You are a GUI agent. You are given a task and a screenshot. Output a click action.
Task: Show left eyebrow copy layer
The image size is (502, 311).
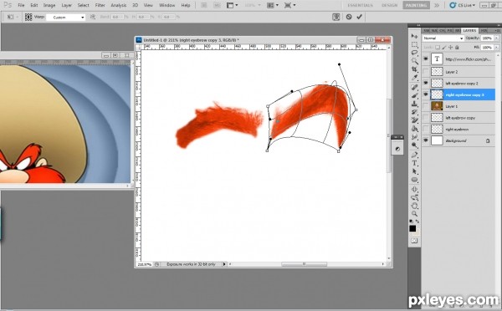point(426,117)
